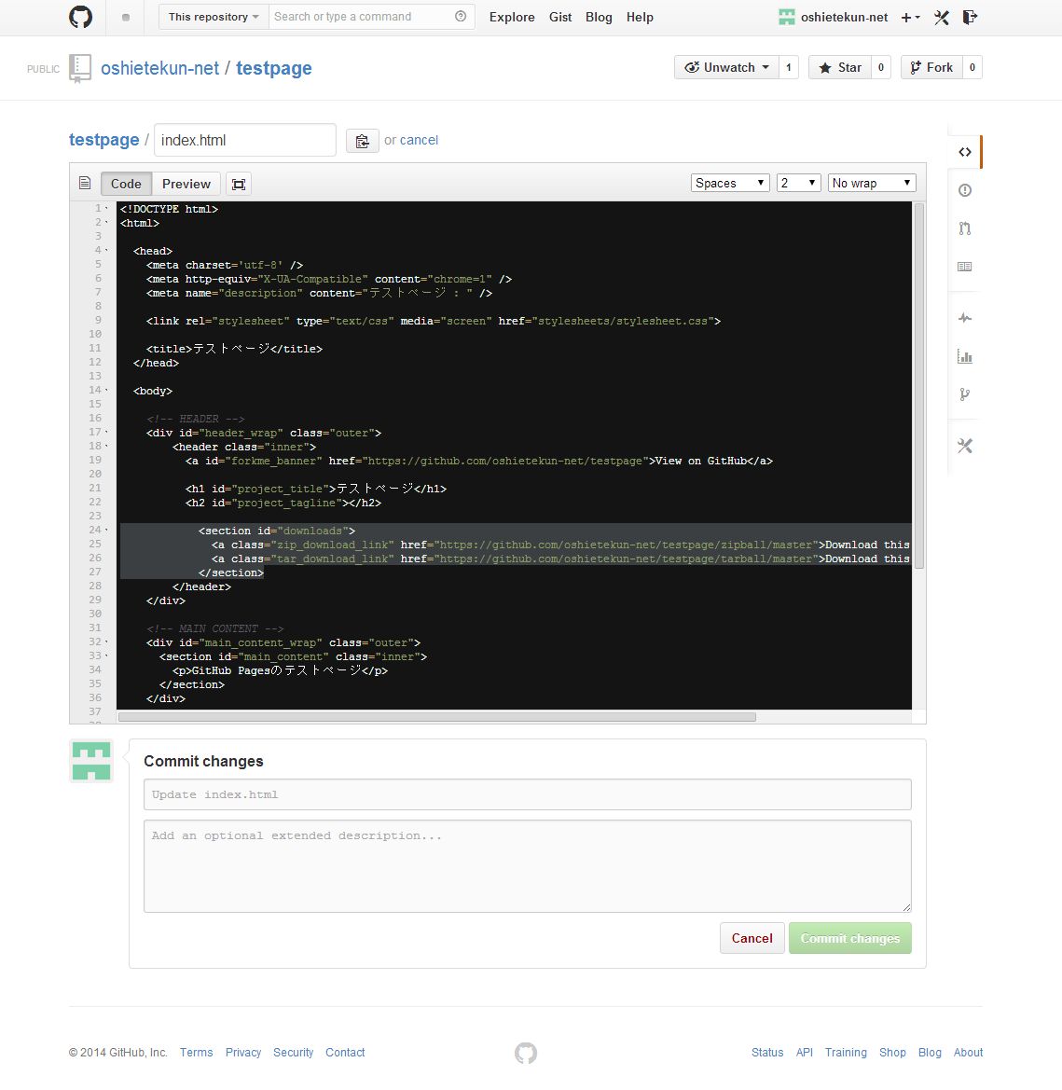The image size is (1062, 1090).
Task: Click the repository book icon
Action: point(80,68)
